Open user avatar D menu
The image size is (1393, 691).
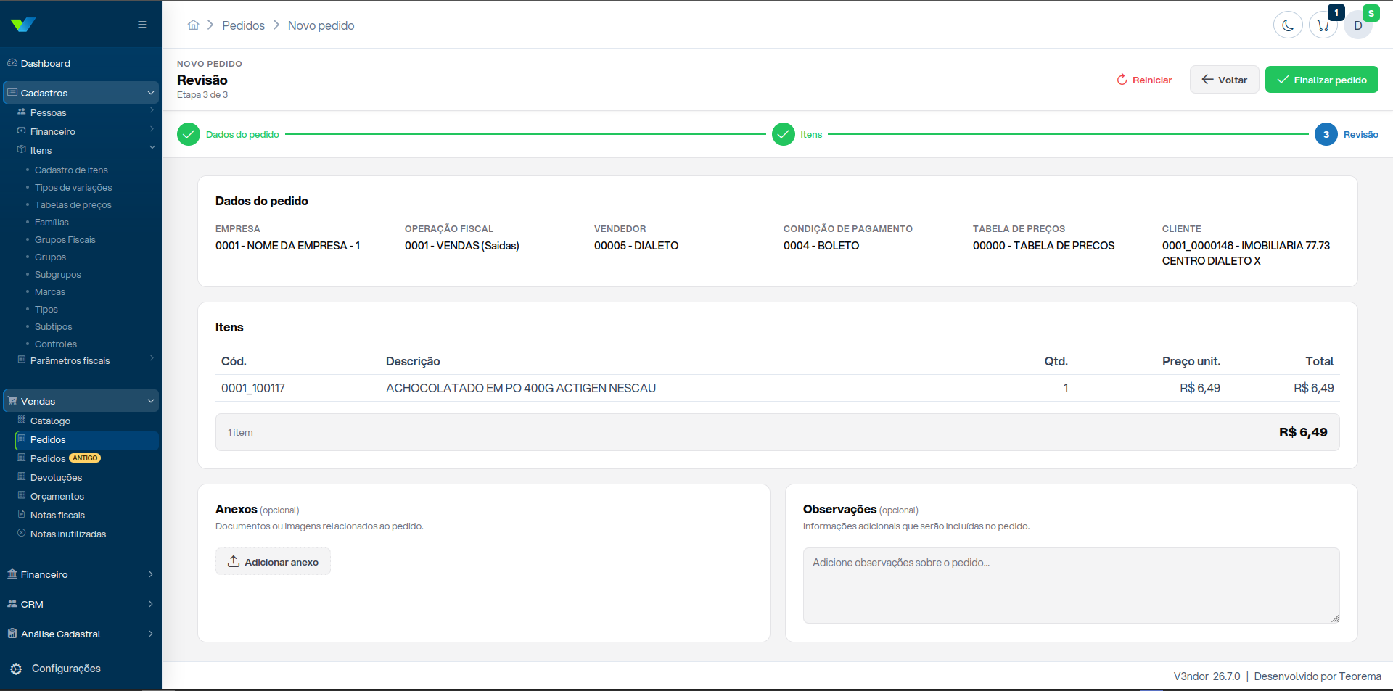coord(1358,25)
